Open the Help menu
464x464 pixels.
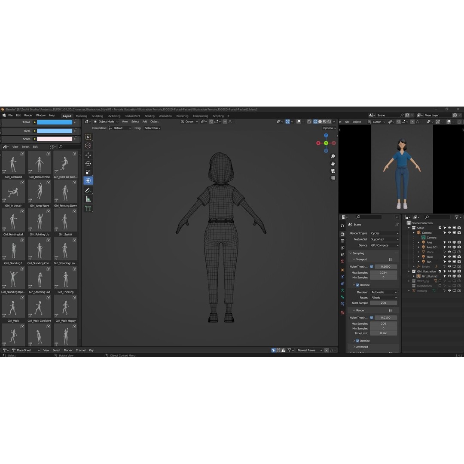[52, 116]
